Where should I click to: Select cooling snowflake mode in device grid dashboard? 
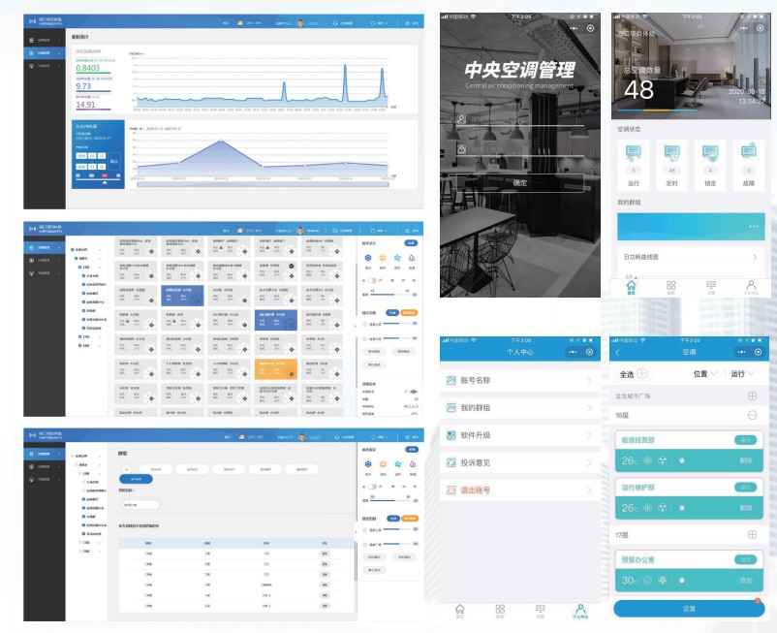368,258
